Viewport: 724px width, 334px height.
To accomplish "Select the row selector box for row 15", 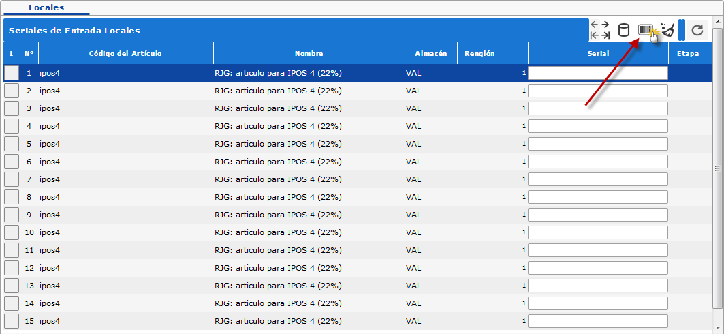I will click(12, 320).
